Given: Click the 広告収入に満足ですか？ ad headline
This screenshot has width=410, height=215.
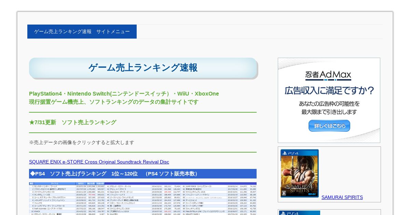Looking at the screenshot, I should (x=329, y=91).
